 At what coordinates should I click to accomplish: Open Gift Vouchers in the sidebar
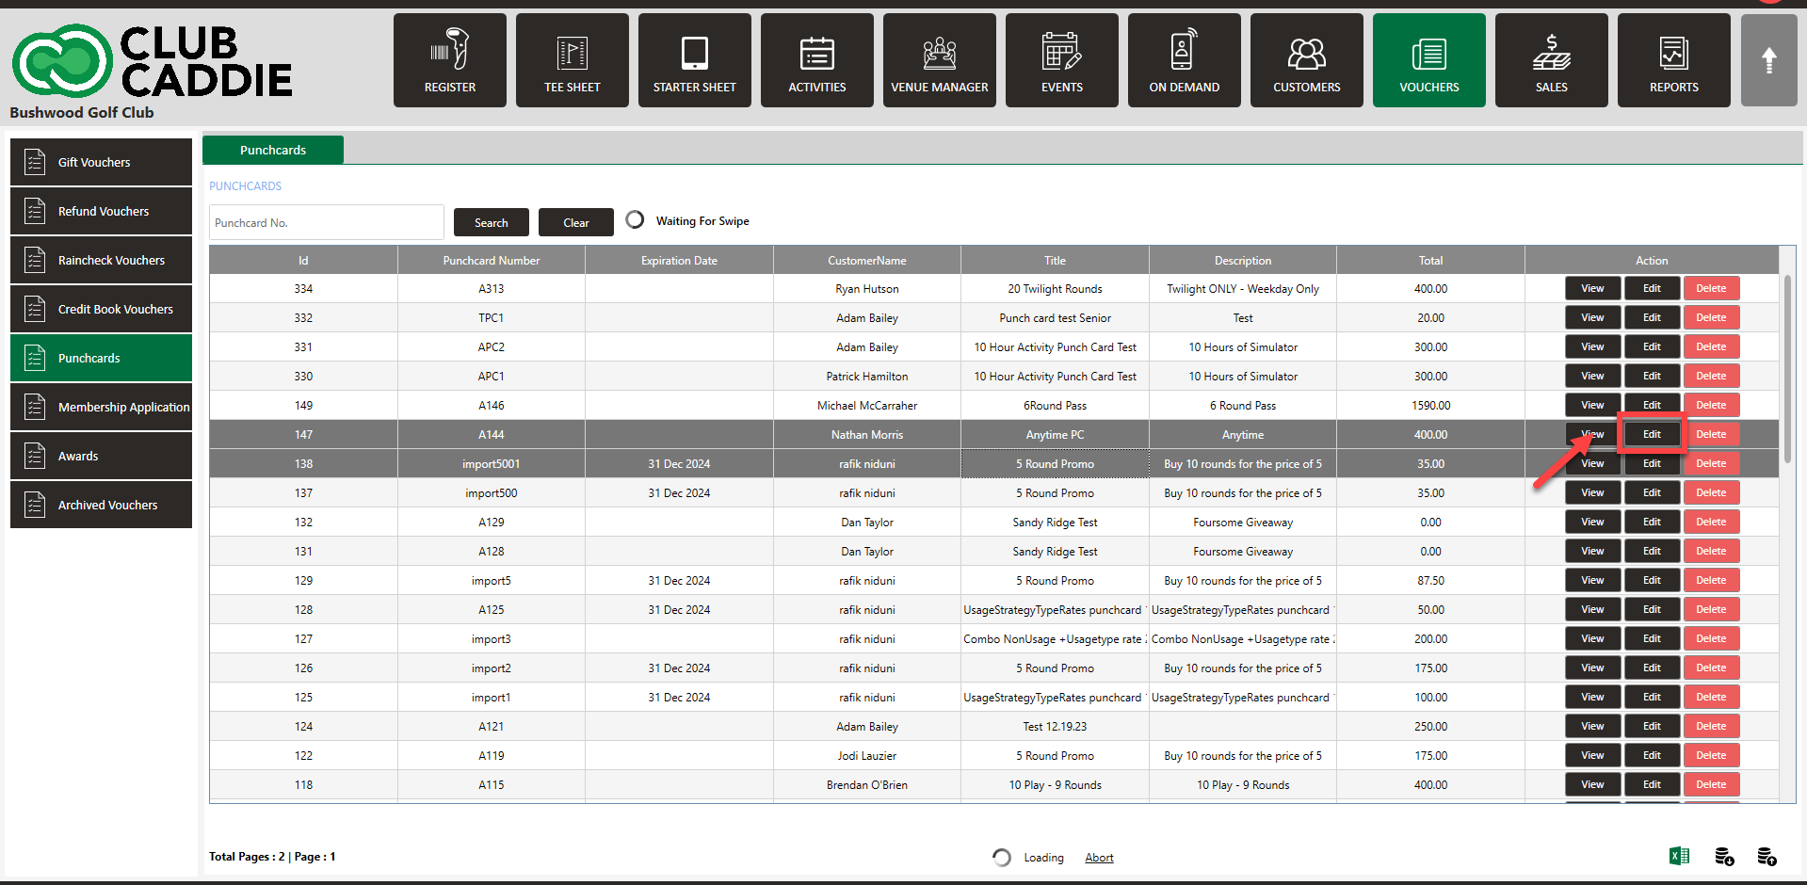pos(102,162)
